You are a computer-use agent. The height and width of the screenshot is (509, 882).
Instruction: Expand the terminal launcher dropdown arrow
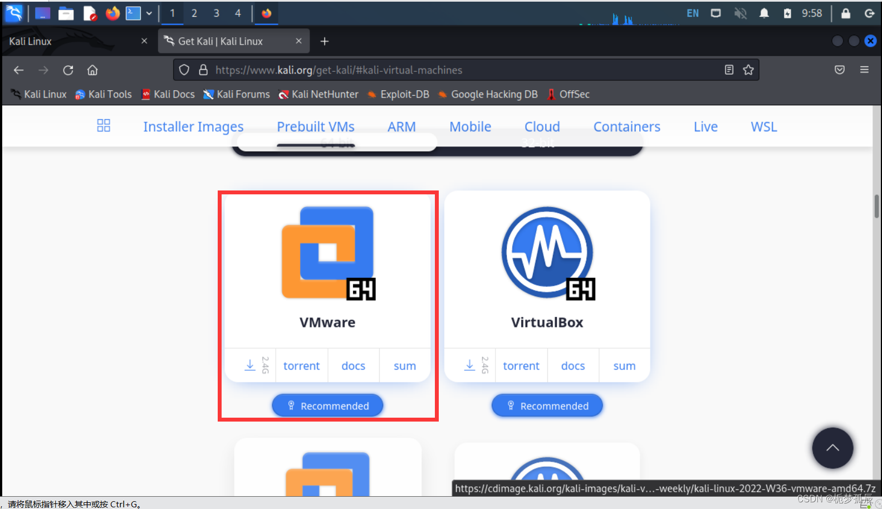tap(149, 13)
